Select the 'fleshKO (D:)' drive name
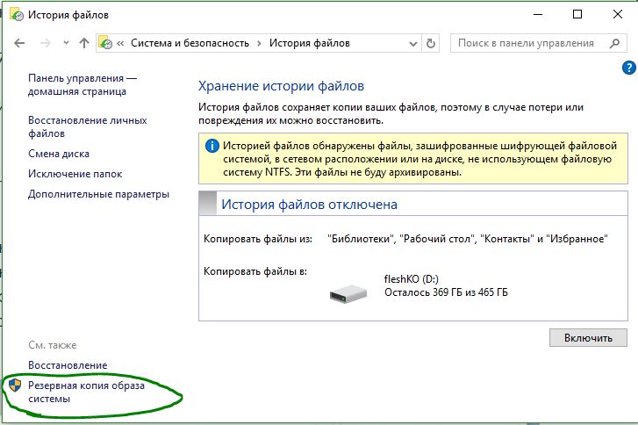 click(412, 279)
